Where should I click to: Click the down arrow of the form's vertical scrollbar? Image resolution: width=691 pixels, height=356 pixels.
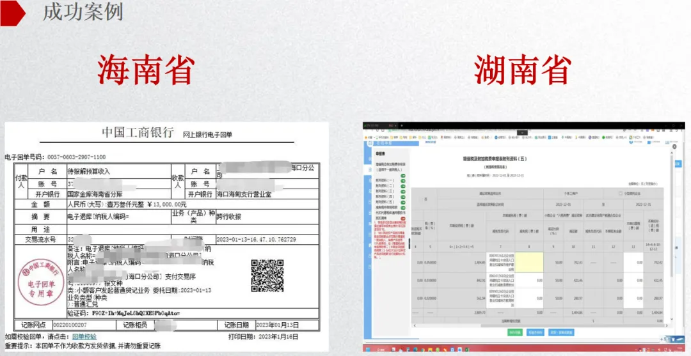point(671,318)
